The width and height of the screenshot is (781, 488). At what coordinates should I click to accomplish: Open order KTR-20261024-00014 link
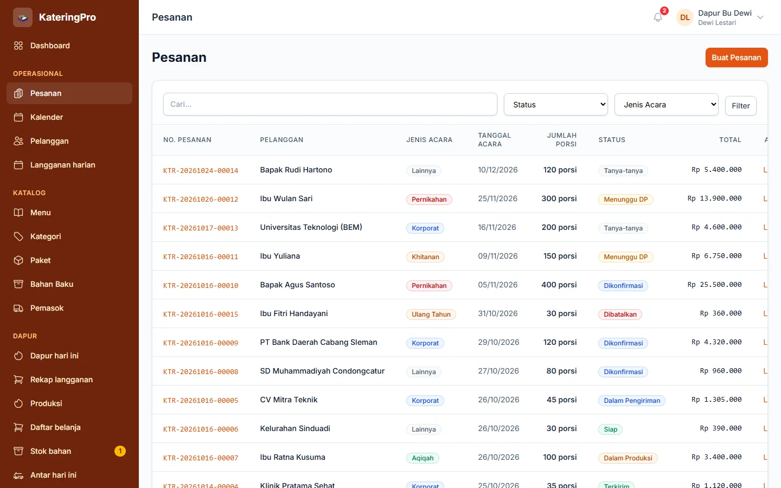[201, 170]
